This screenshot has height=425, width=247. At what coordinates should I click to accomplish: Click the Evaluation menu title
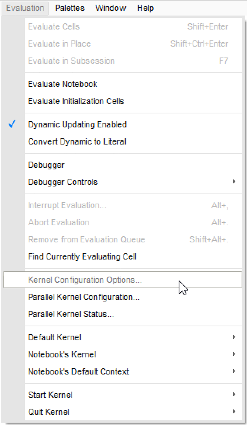pyautogui.click(x=25, y=8)
